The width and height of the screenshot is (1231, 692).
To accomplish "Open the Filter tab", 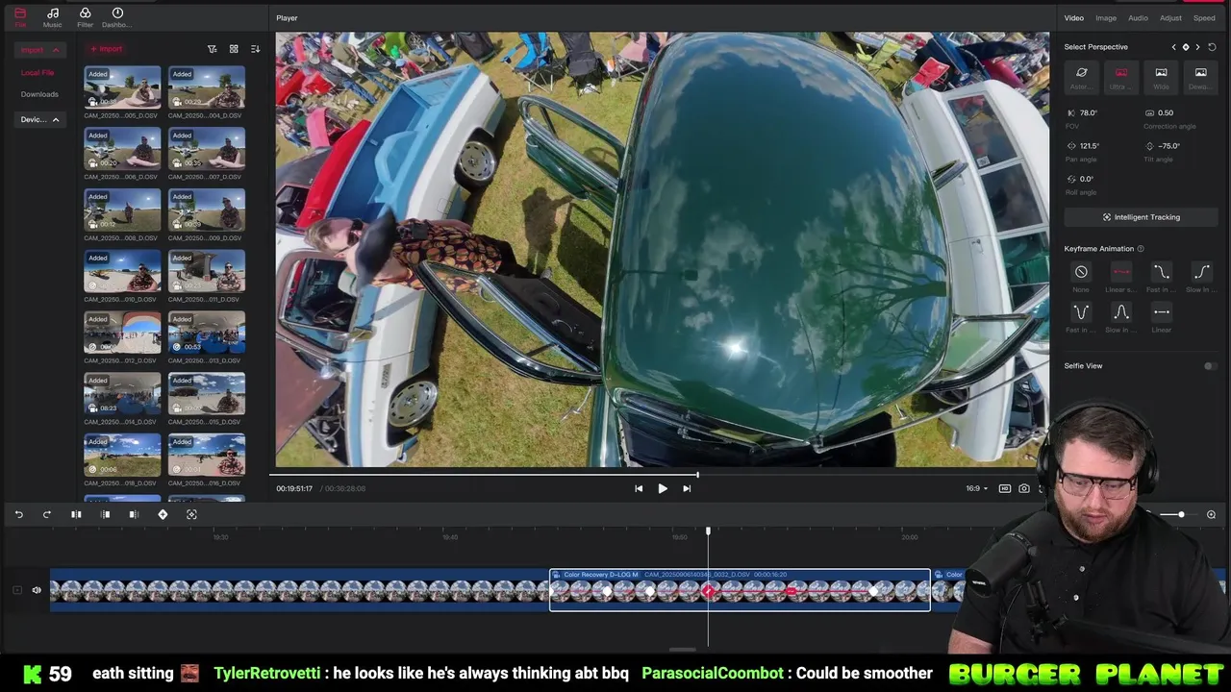I will pyautogui.click(x=85, y=17).
